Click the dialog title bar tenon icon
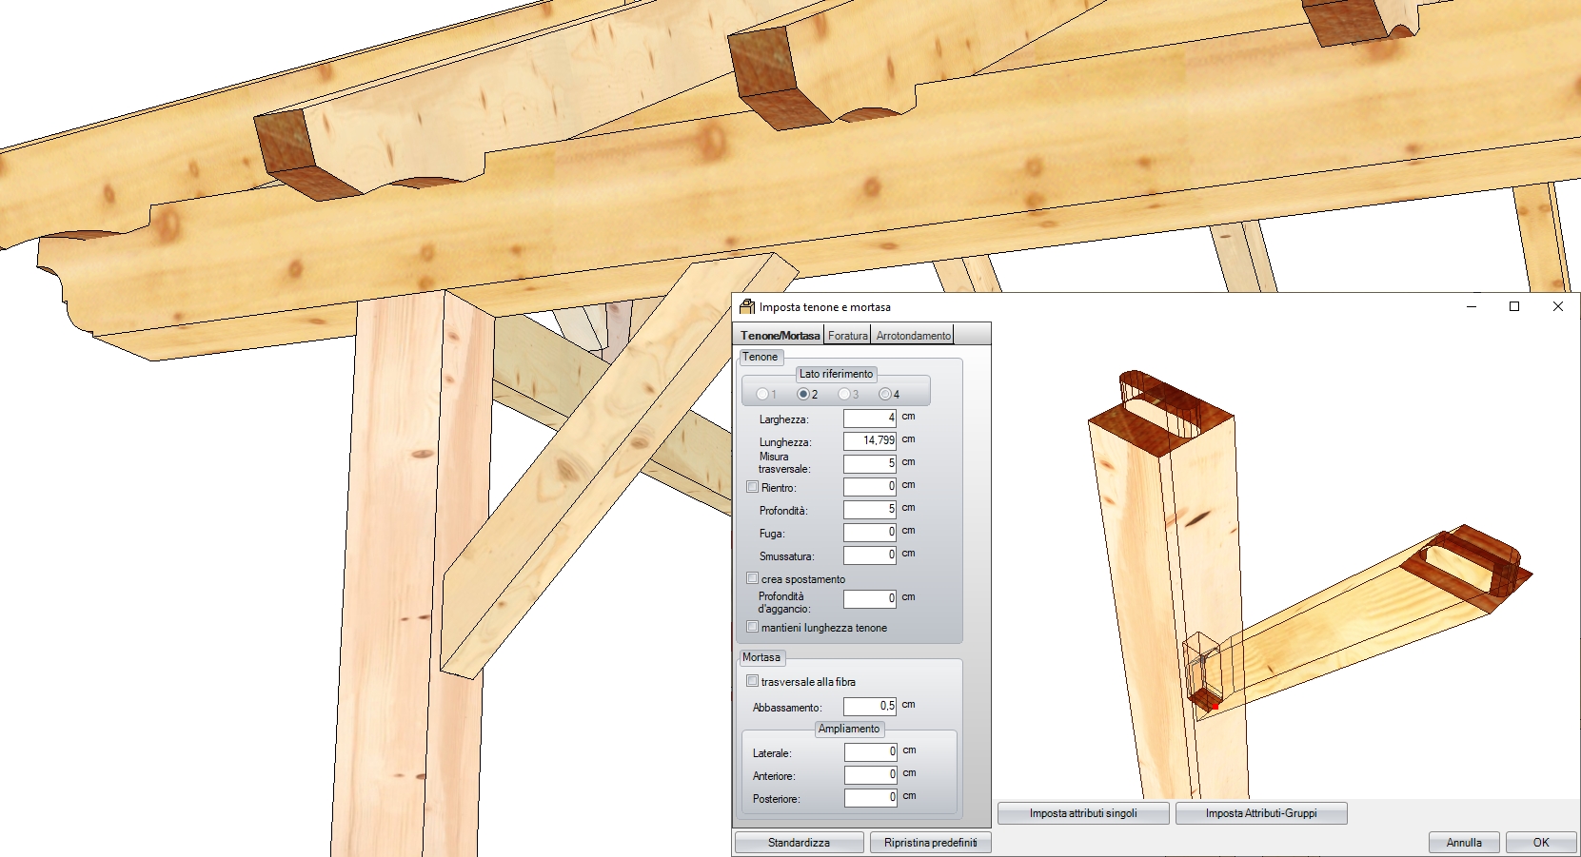The height and width of the screenshot is (857, 1581). [x=747, y=306]
